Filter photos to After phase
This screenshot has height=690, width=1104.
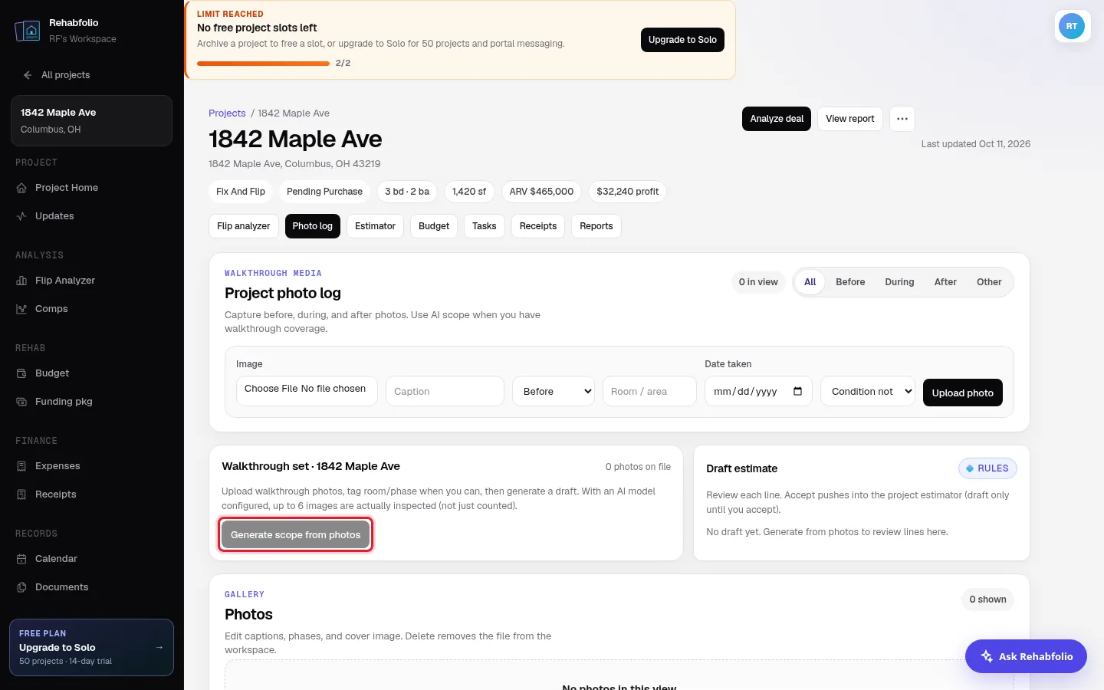point(945,282)
